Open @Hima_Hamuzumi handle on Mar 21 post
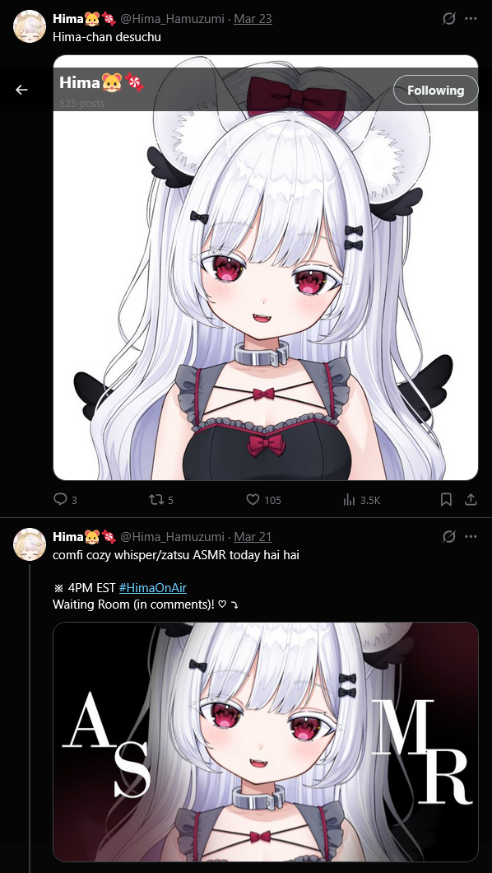Viewport: 492px width, 873px height. pos(173,537)
